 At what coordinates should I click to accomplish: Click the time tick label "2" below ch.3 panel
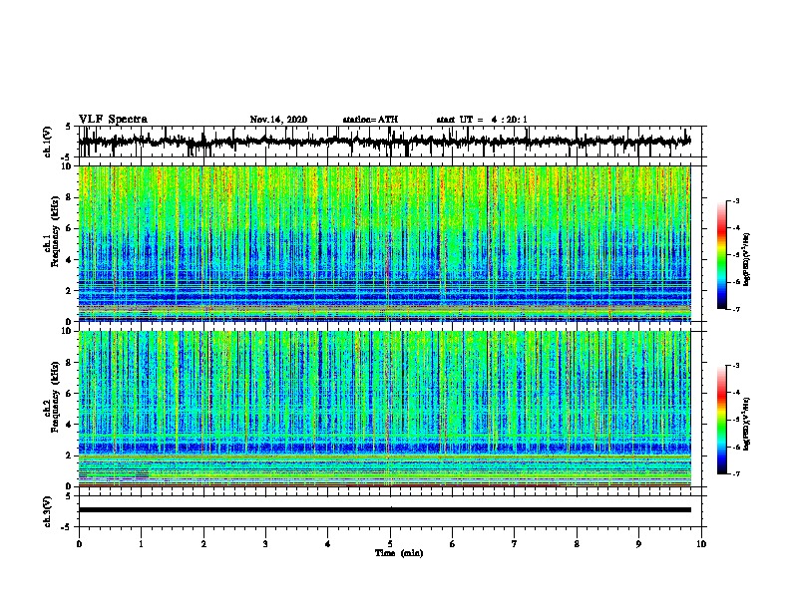tap(203, 544)
